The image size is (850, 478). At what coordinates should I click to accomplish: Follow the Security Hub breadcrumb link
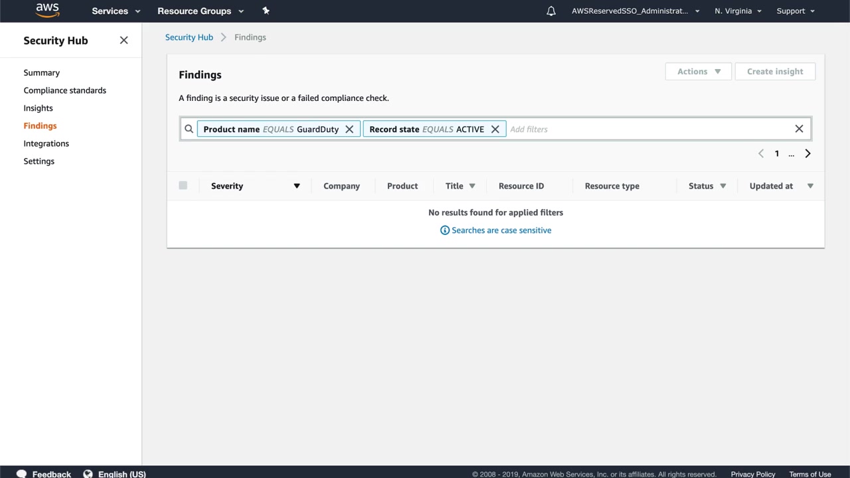[x=189, y=37]
